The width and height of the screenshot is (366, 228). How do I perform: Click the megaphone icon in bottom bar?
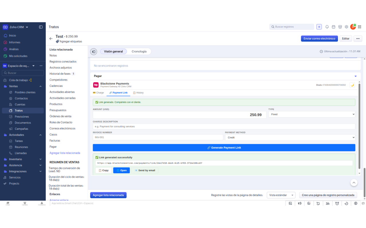pyautogui.click(x=300, y=203)
